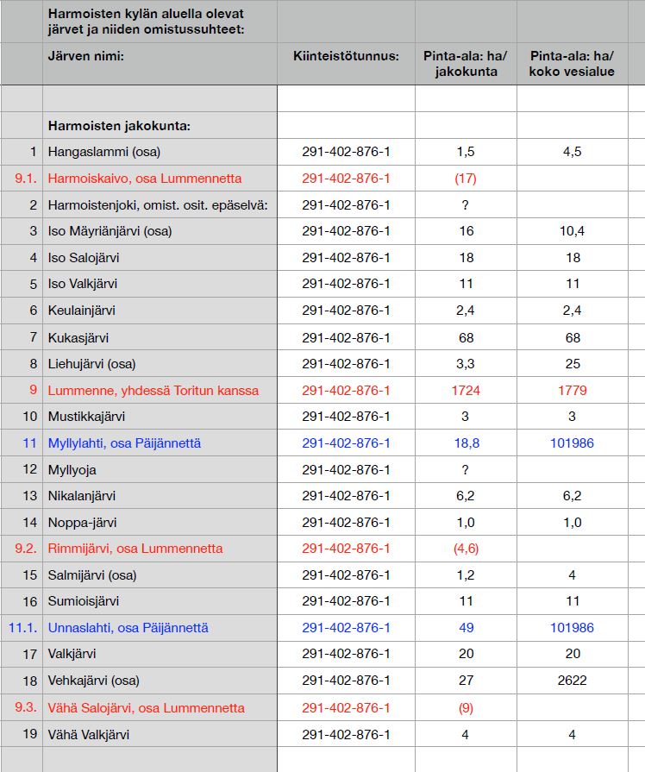Click the red 1779 cell
645x772 pixels.
click(x=572, y=390)
